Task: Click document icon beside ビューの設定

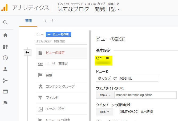Action: point(40,53)
